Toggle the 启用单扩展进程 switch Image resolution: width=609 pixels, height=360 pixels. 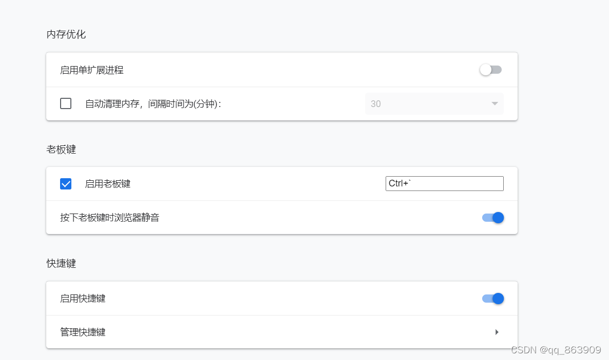491,70
